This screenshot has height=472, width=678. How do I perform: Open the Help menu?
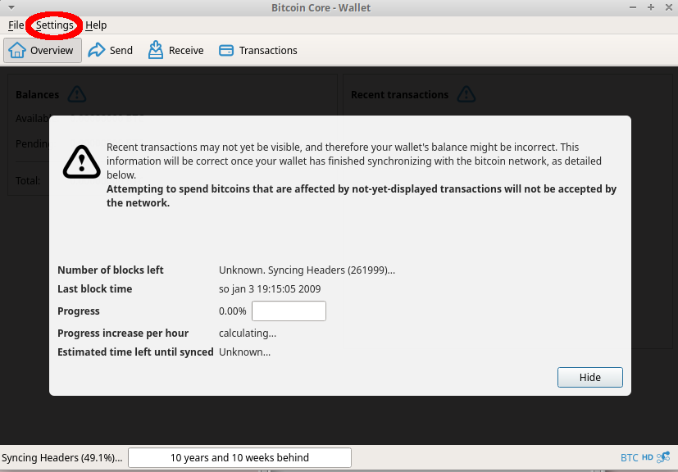96,25
